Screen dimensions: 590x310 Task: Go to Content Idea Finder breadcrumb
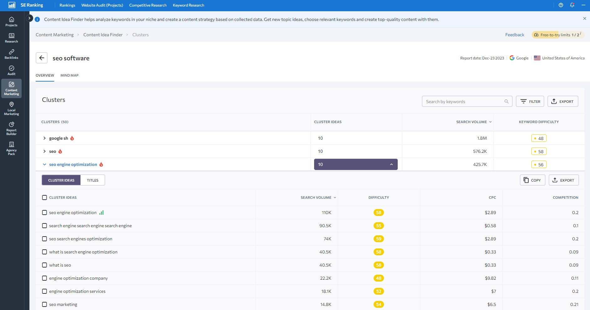103,35
